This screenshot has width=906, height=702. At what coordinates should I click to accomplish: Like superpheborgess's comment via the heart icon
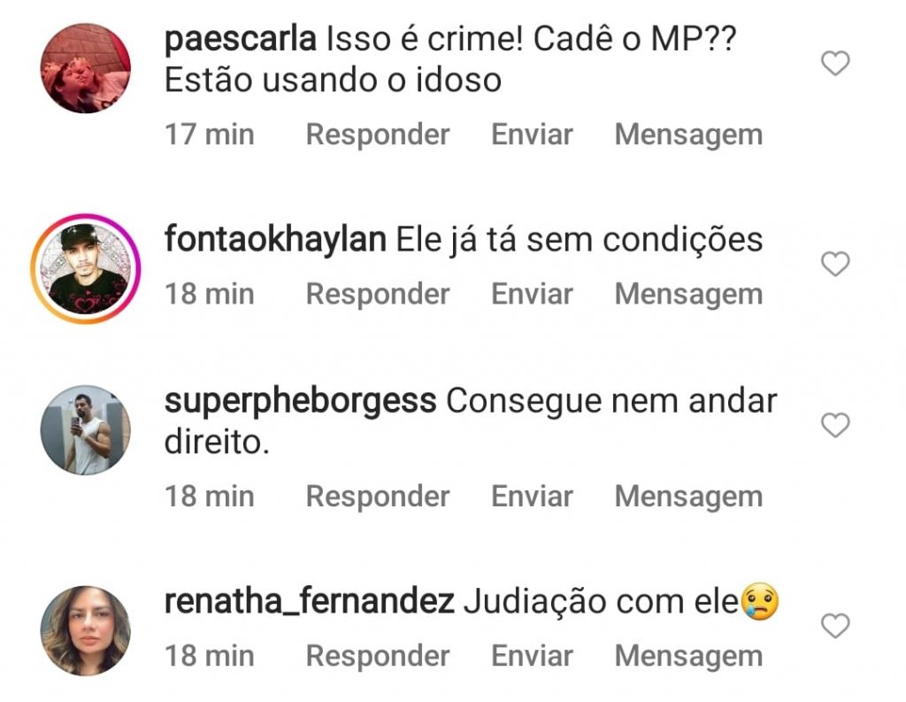tap(835, 425)
